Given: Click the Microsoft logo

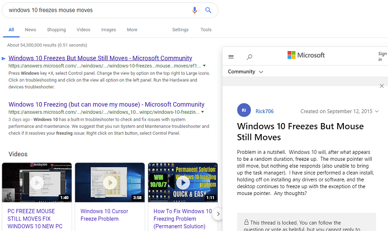Looking at the screenshot, I should tap(306, 55).
